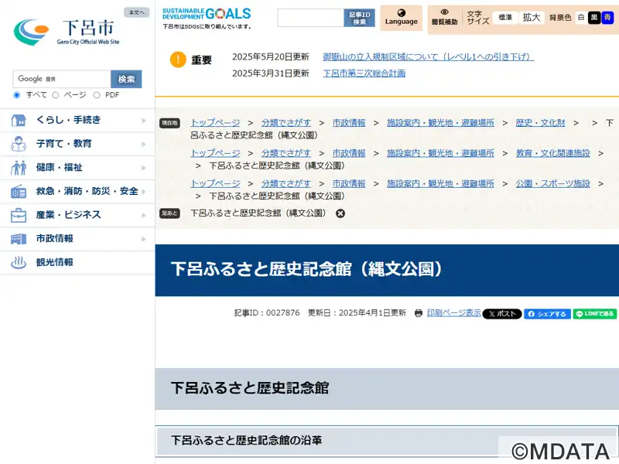Expand the 健康・福祉 menu arrow

tap(144, 168)
